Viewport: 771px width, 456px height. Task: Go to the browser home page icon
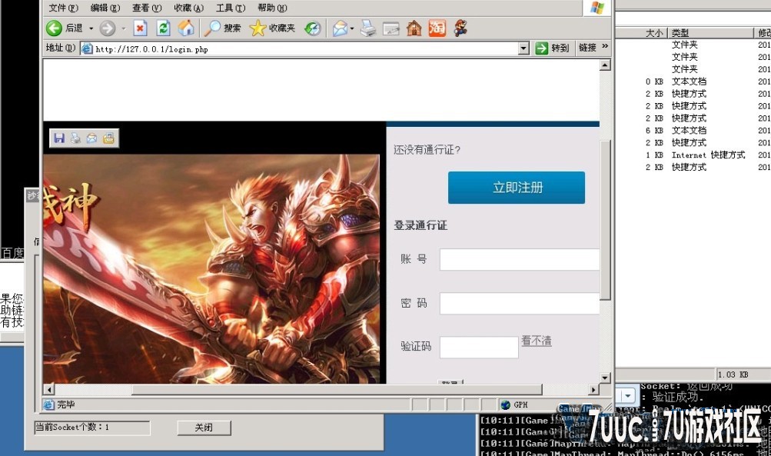186,28
